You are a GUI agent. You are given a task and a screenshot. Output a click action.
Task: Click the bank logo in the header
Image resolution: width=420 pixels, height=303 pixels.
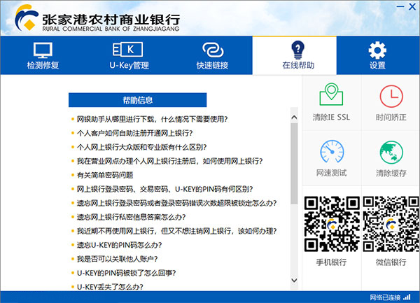pos(27,17)
